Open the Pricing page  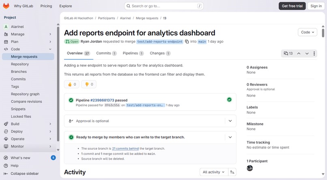46,6
